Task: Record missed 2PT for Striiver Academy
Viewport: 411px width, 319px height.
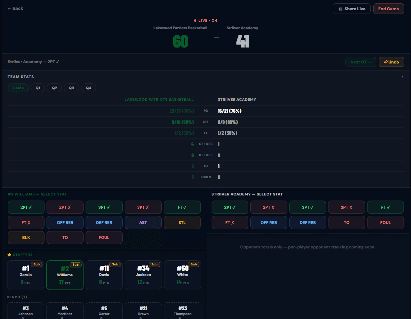Action: (x=269, y=207)
